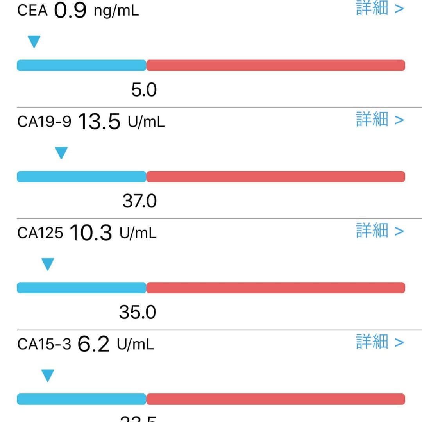Click the blue normal range of CA125 bar
This screenshot has width=422, height=422.
tap(82, 288)
